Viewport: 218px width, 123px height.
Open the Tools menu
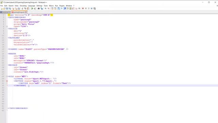46,6
